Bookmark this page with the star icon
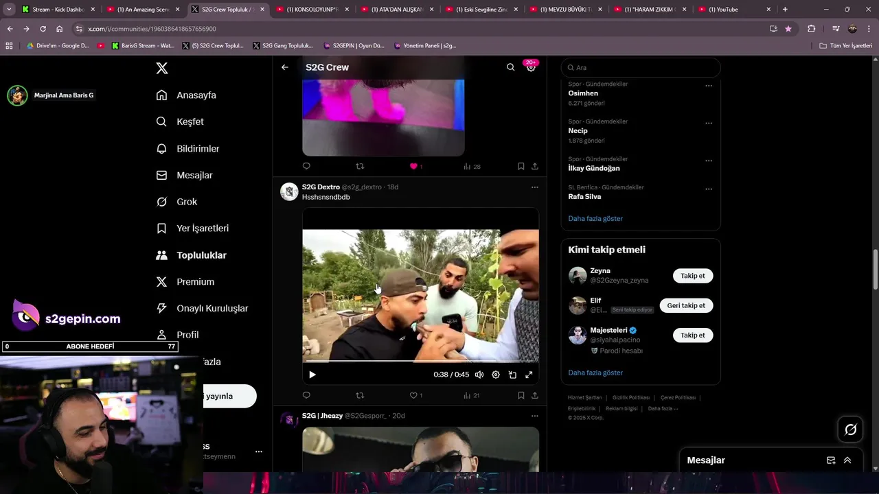879x494 pixels. pyautogui.click(x=788, y=29)
